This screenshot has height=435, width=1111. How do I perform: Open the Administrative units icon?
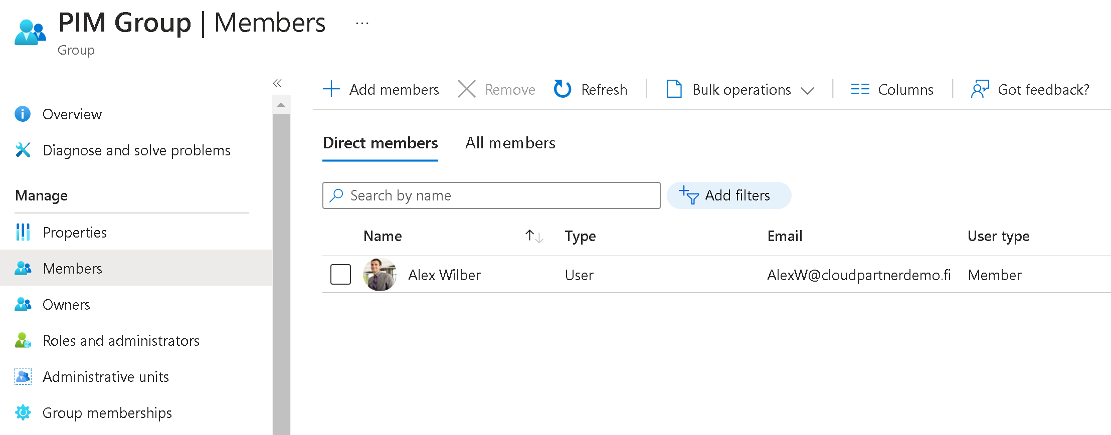coord(23,377)
